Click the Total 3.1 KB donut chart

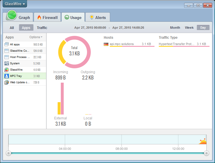pyautogui.click(x=74, y=52)
